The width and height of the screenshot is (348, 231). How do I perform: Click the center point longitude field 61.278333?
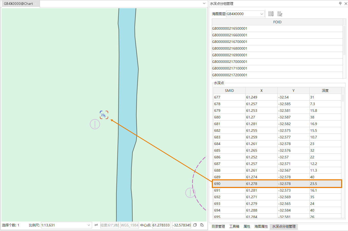[x=161, y=225]
